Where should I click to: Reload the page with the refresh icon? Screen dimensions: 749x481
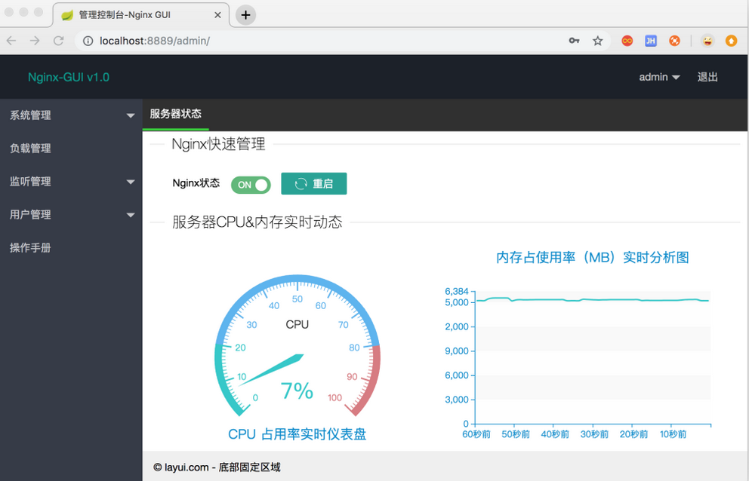[58, 41]
